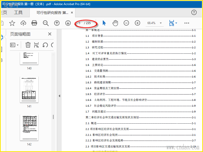The height and width of the screenshot is (152, 203).
Task: Click 1.4 对工可评审意见的执行情况 entry
Action: coord(141,53)
